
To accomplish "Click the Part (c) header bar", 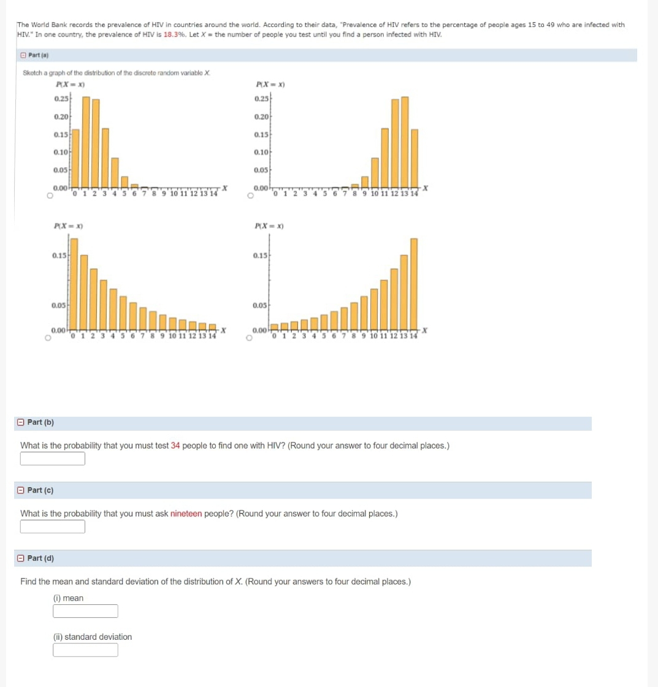I will pyautogui.click(x=304, y=490).
